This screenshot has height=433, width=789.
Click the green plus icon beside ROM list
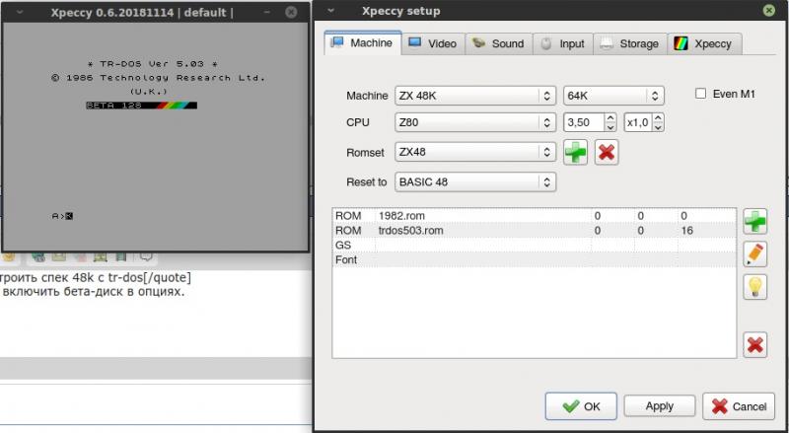(x=755, y=220)
